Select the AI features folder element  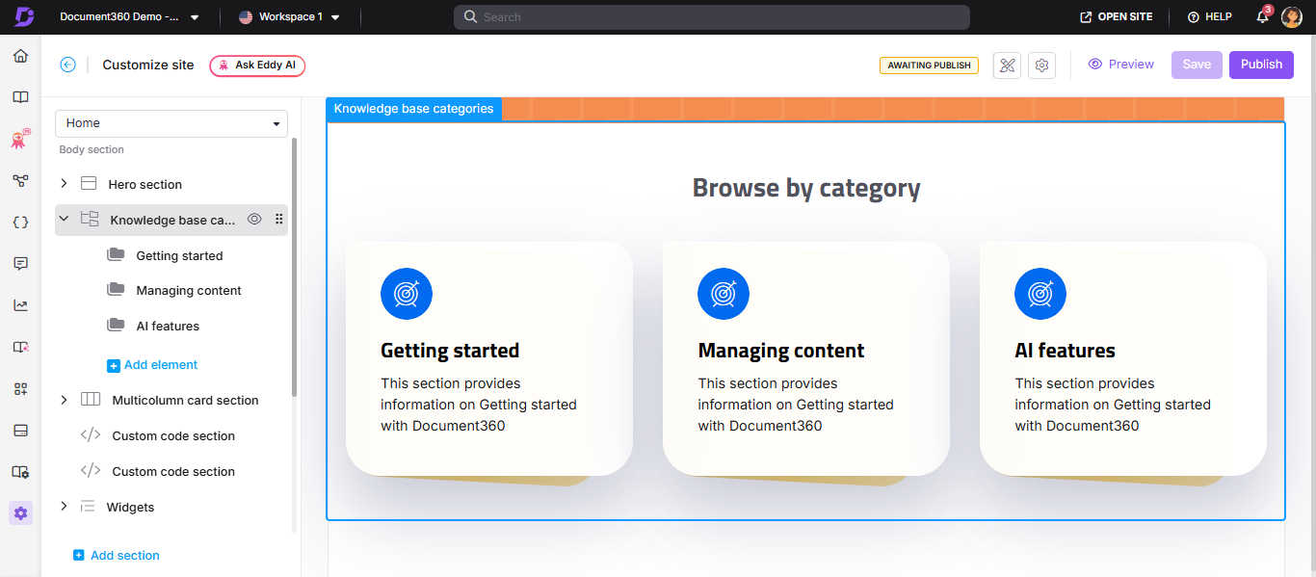(168, 326)
